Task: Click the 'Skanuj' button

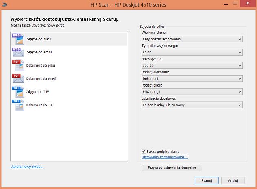Action: click(x=207, y=181)
